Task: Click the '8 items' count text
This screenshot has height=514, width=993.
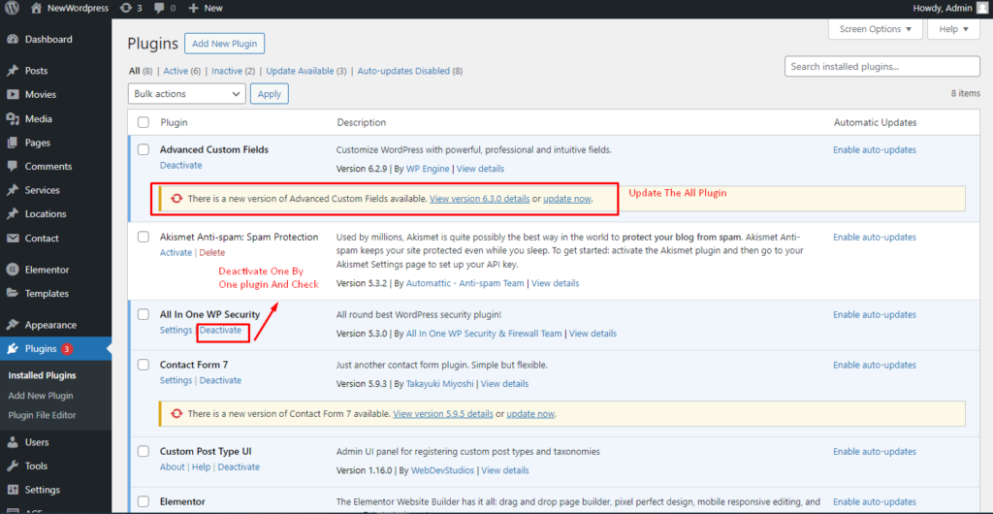Action: 965,94
